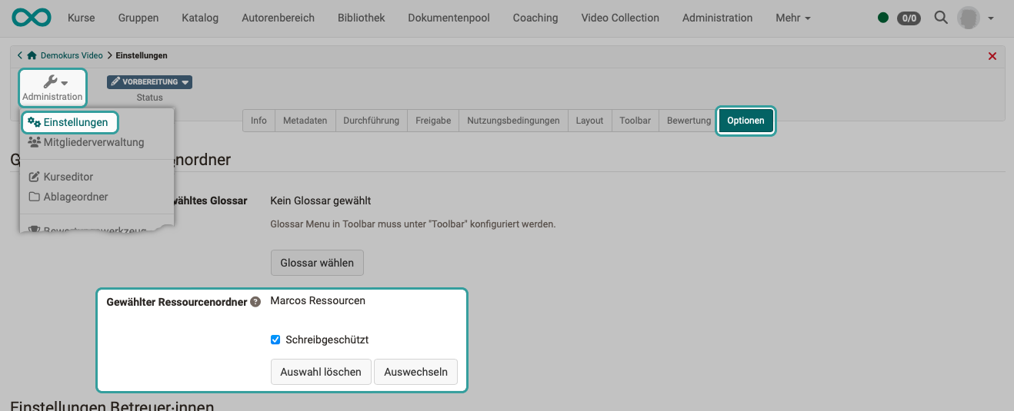This screenshot has height=411, width=1014.
Task: Open Coaching in top navigation
Action: 535,18
